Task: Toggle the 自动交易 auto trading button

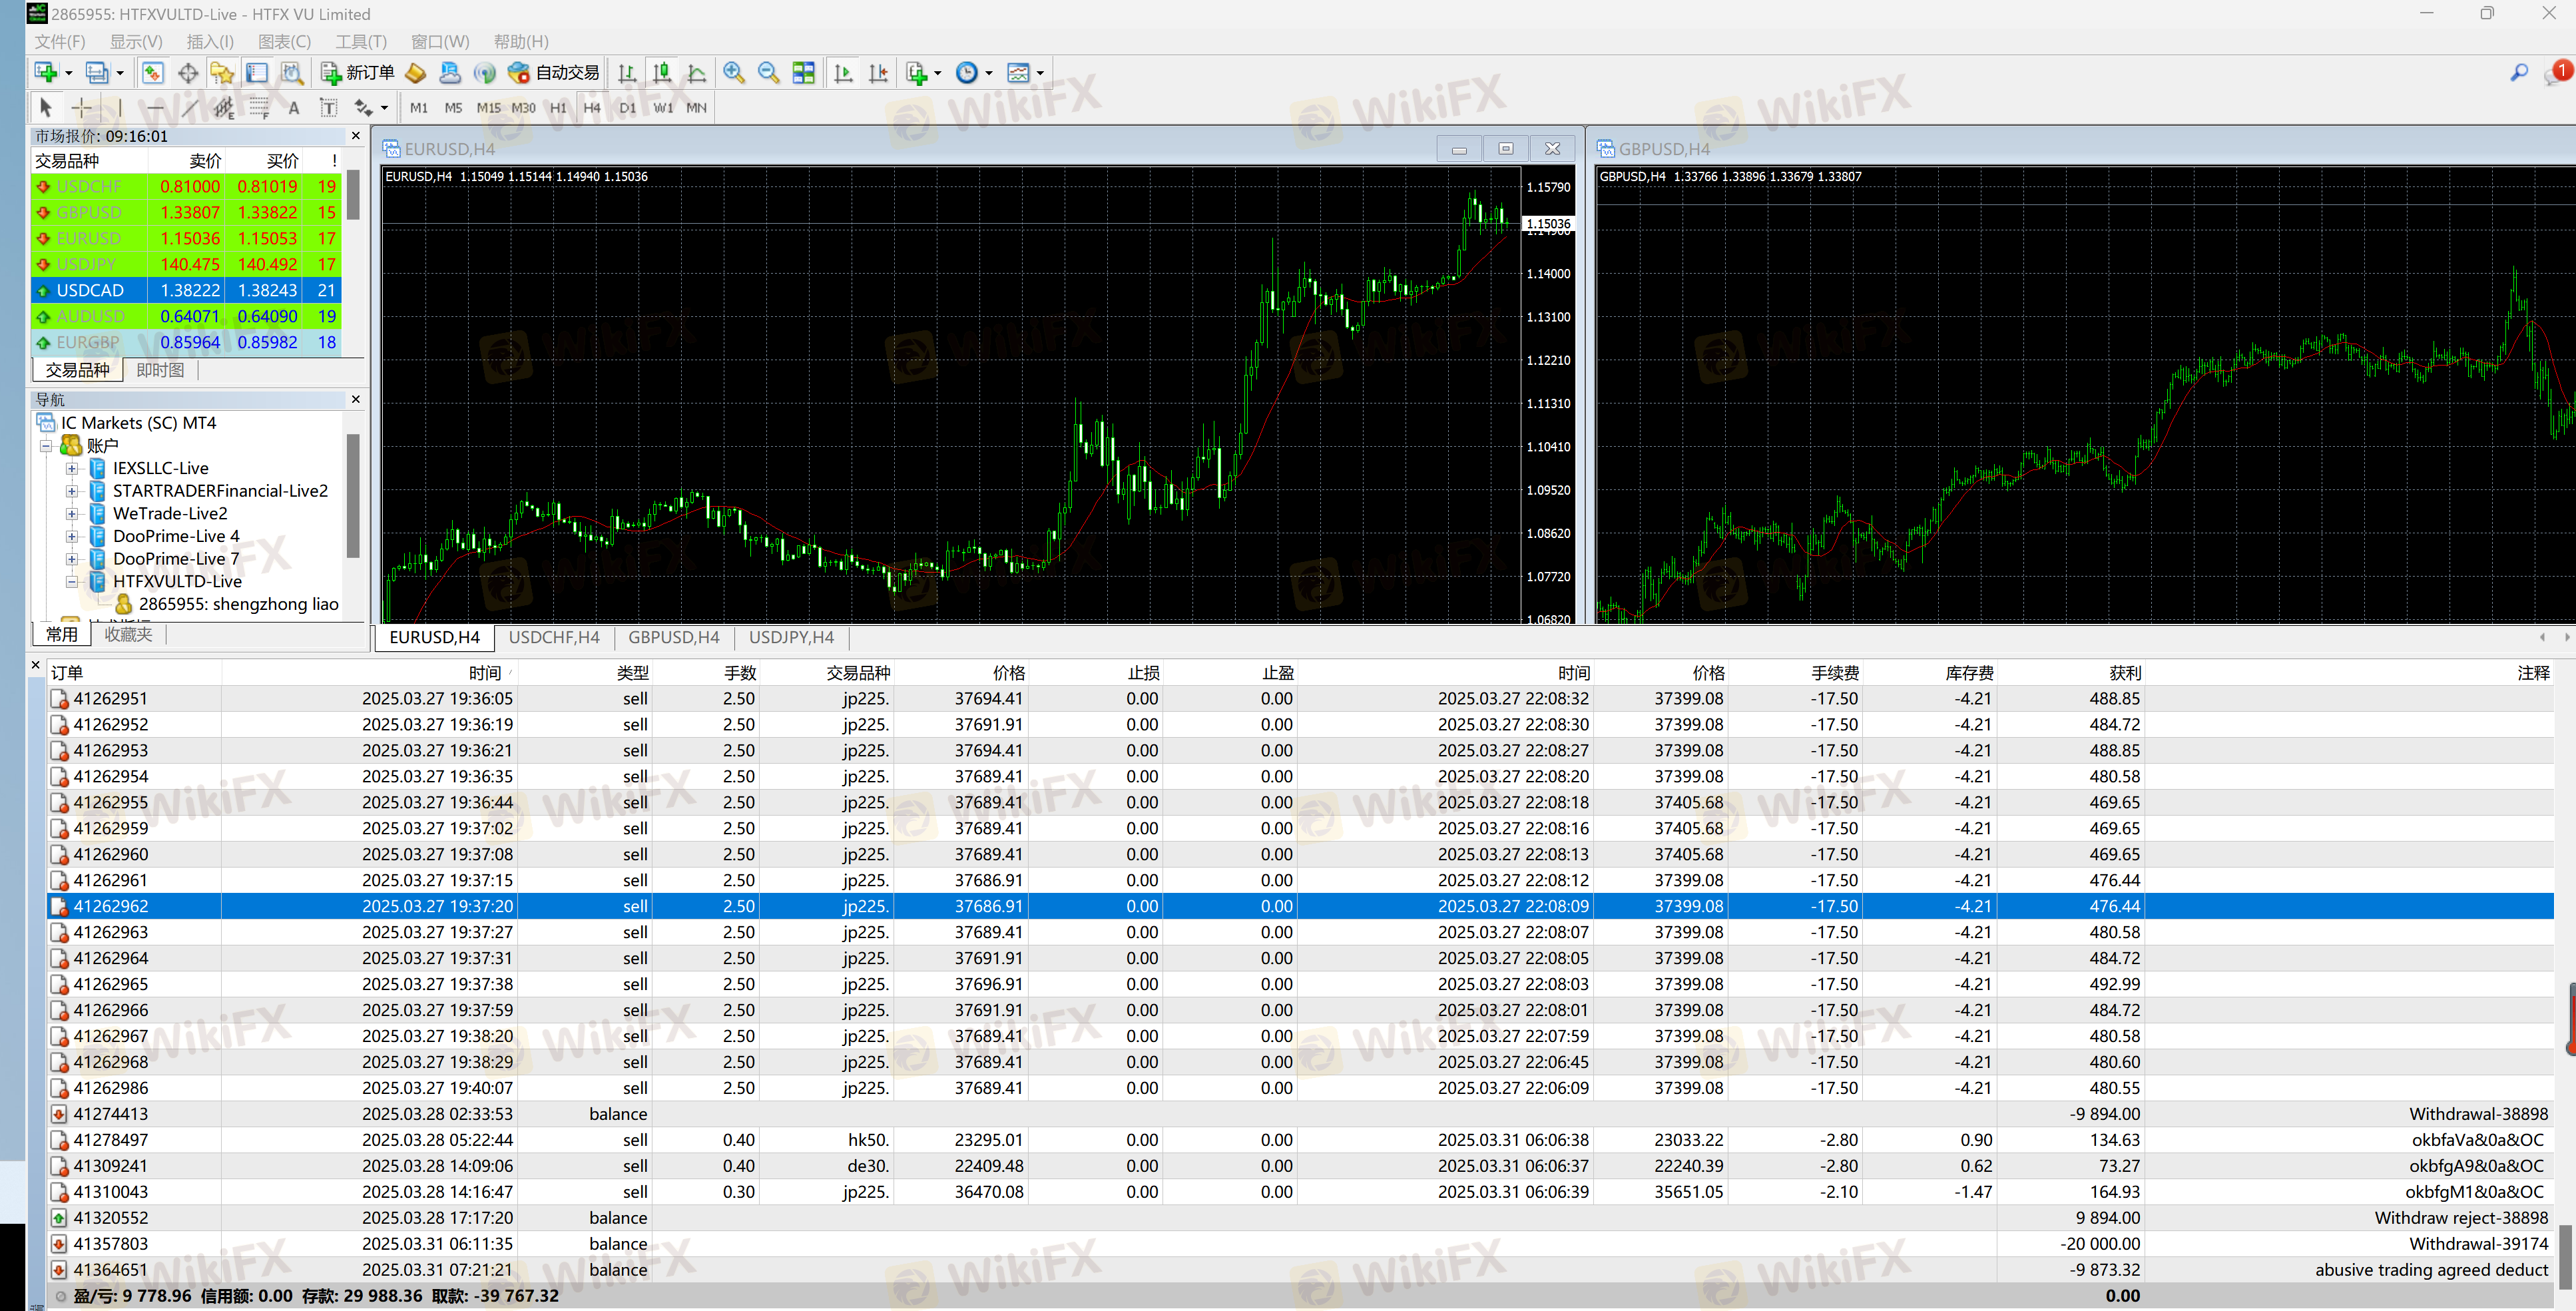Action: click(x=554, y=73)
